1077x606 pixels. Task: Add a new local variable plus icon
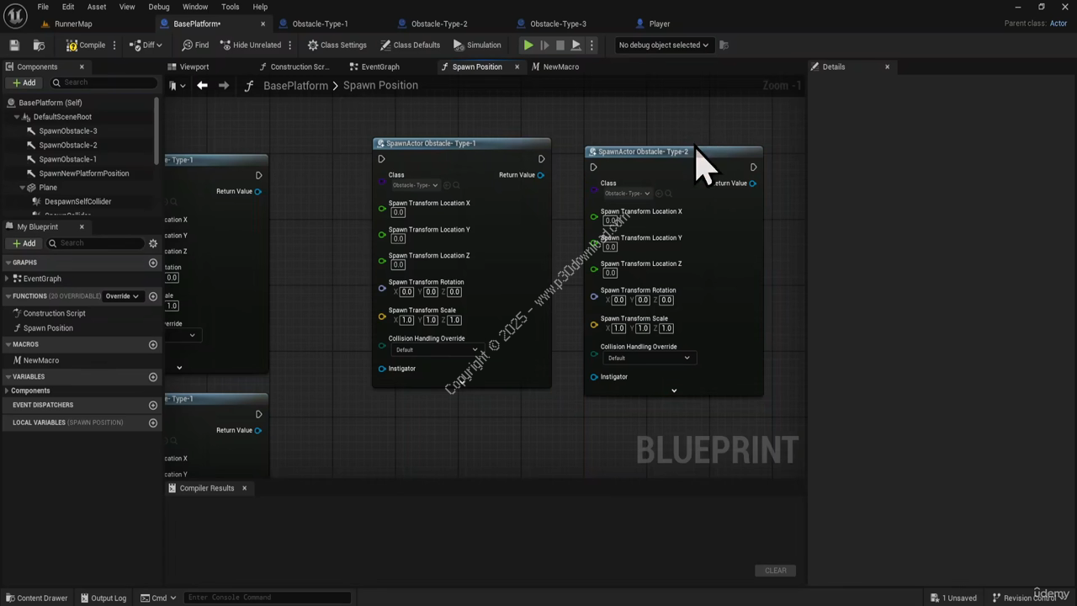click(153, 423)
